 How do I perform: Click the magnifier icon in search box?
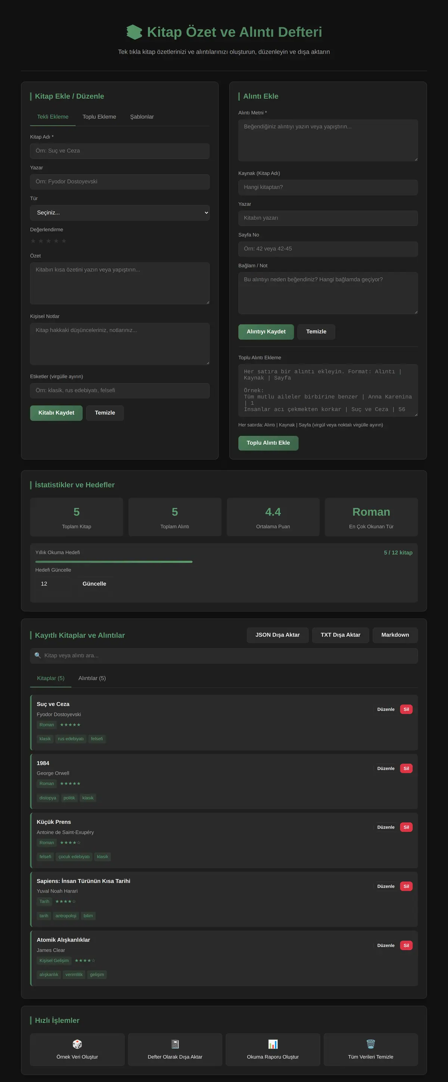pyautogui.click(x=38, y=655)
